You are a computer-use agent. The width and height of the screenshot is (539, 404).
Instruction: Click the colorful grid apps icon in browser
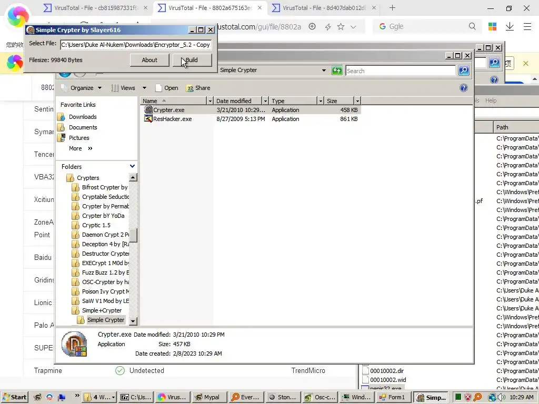tap(492, 26)
